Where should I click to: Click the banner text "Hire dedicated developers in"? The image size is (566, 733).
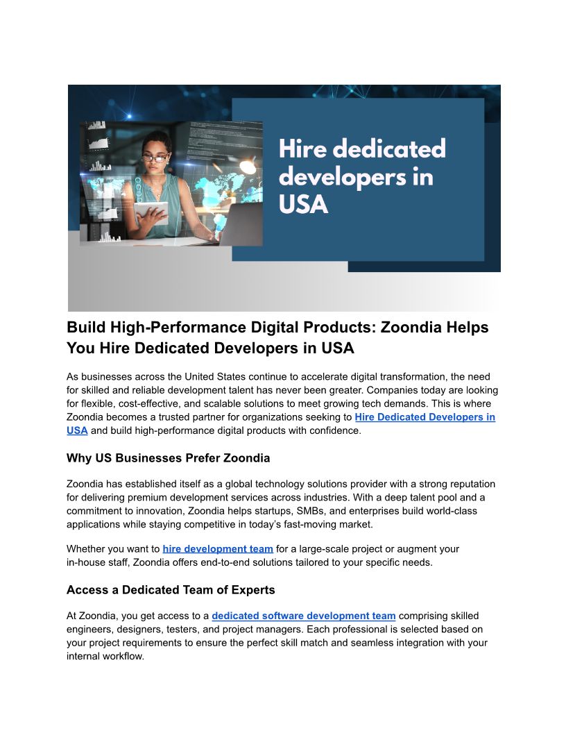click(361, 163)
